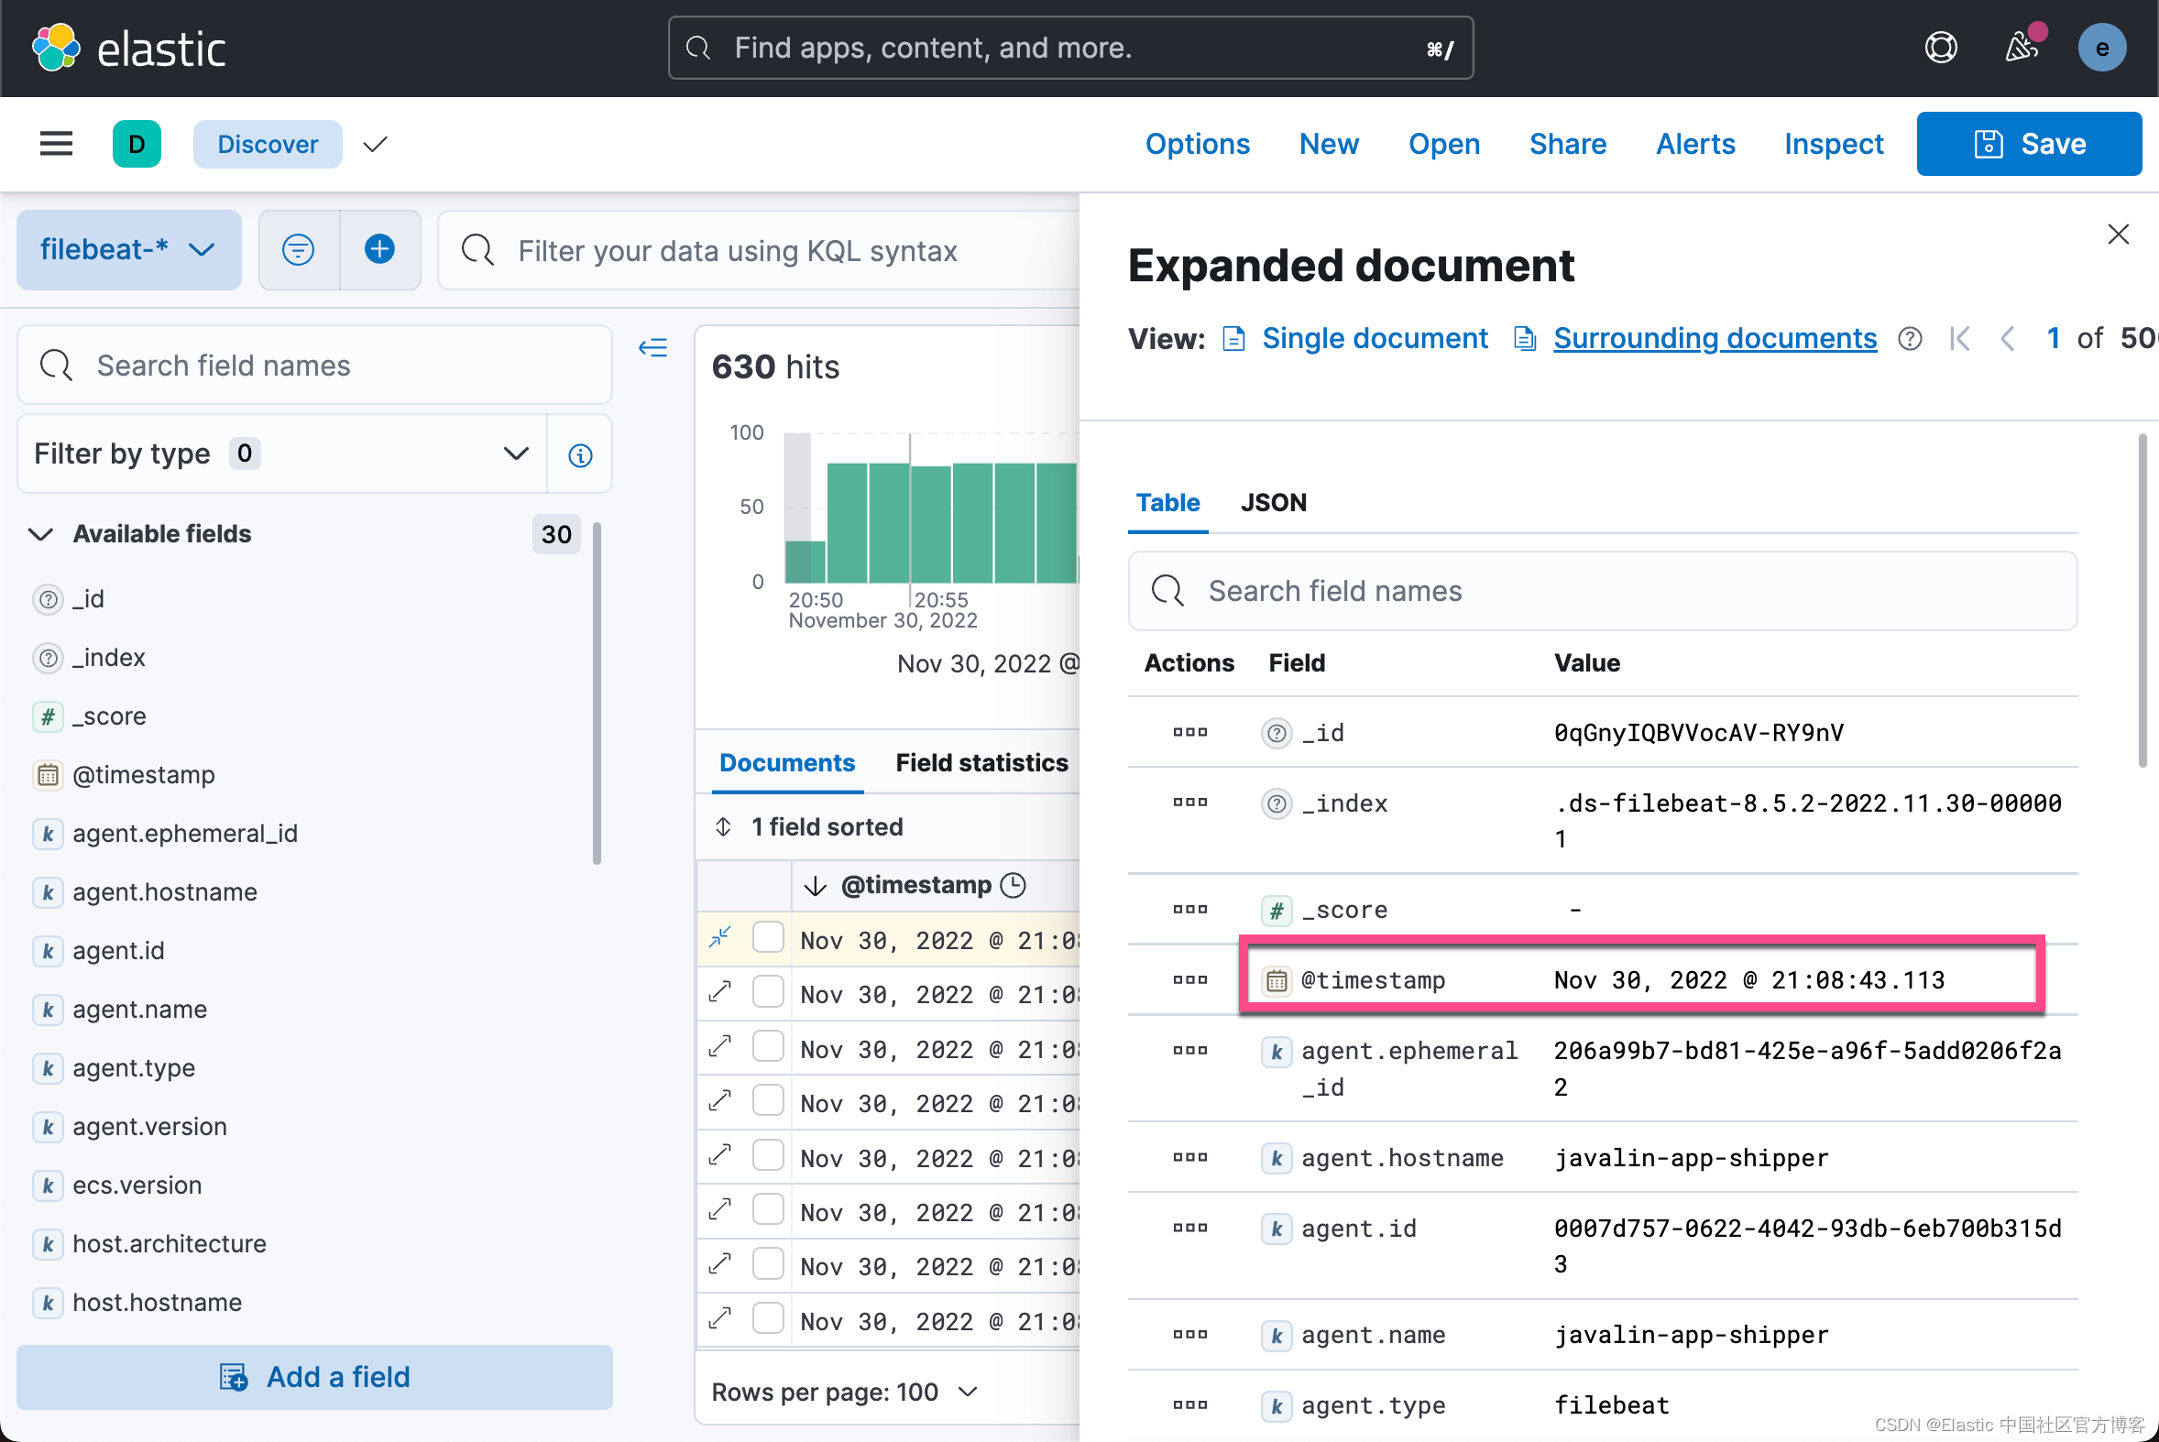This screenshot has width=2159, height=1442.
Task: Click the plus add filter icon
Action: coord(380,249)
